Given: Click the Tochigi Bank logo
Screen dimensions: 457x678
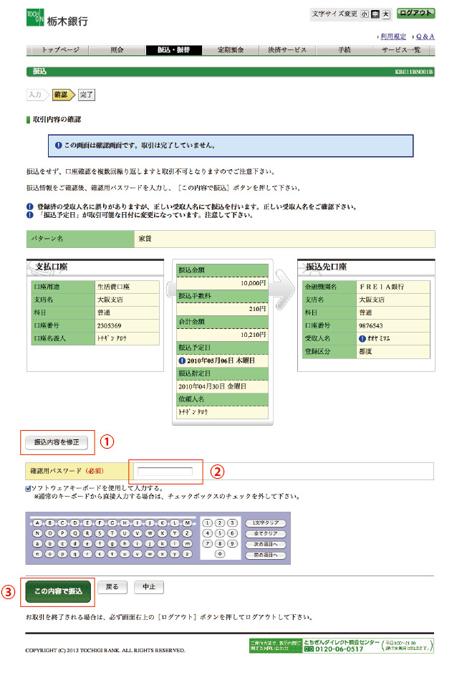Looking at the screenshot, I should 57,19.
